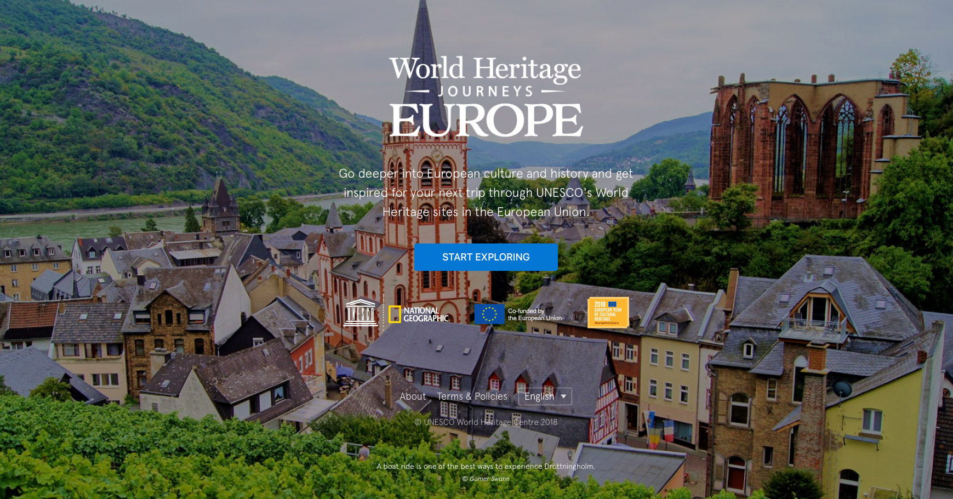Screen dimensions: 953x499
Task: Click the 'Co-funded by the European Union' text
Action: 534,314
